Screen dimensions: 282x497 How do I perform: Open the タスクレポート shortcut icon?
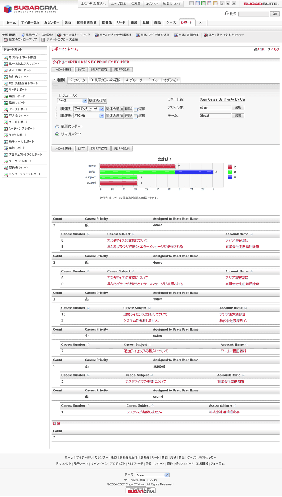pos(6,135)
